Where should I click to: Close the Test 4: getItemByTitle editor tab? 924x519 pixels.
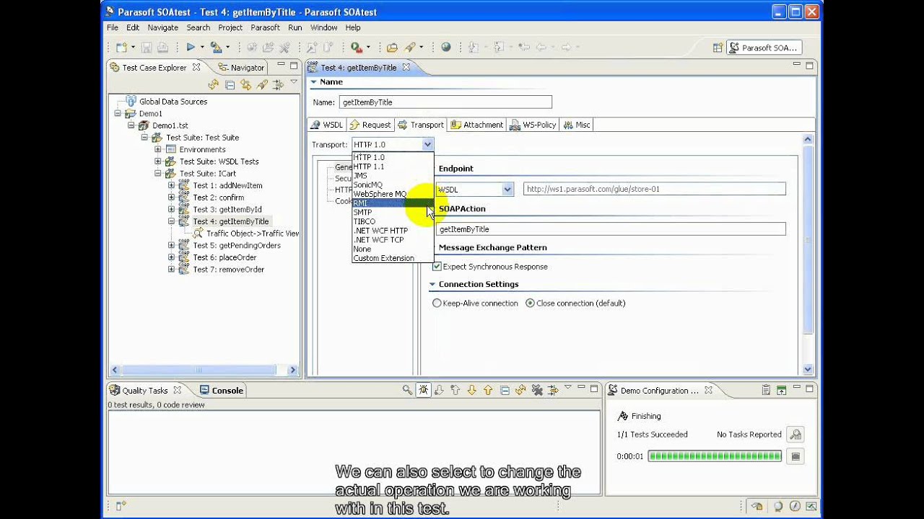(x=406, y=67)
